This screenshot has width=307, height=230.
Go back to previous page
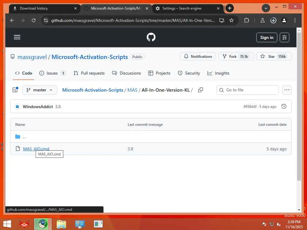pyautogui.click(x=12, y=20)
